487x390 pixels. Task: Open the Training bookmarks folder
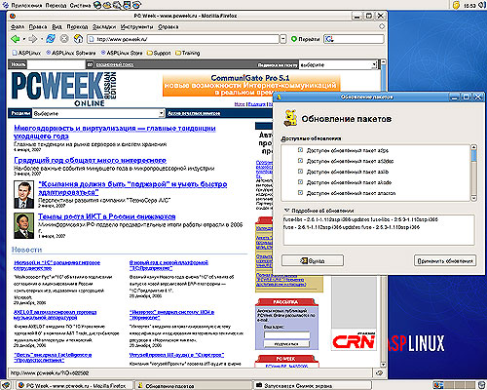tap(187, 53)
